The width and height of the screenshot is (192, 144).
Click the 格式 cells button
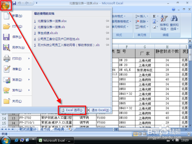point(142,27)
